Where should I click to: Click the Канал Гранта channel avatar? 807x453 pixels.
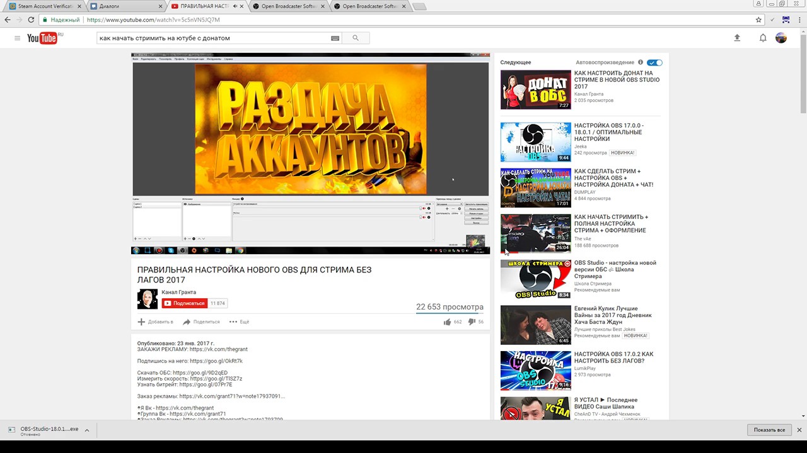tap(148, 299)
